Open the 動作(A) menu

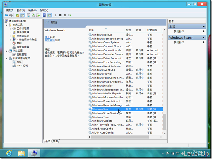pos(21,10)
